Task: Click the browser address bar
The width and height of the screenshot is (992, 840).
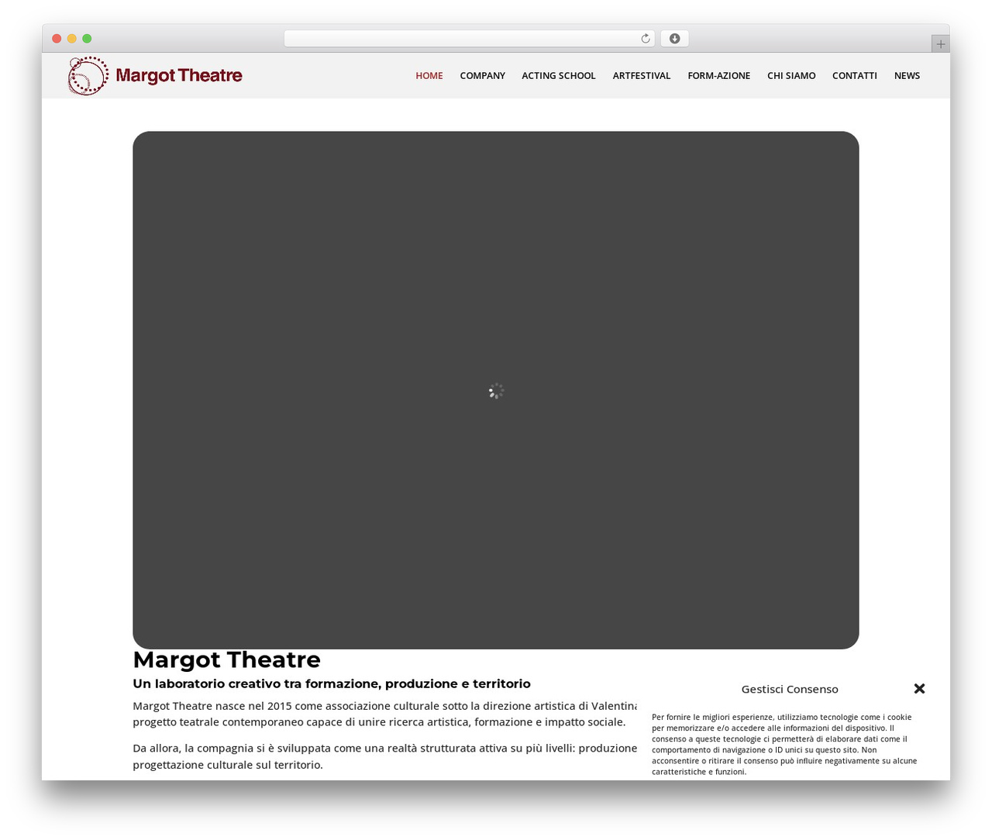Action: tap(469, 39)
